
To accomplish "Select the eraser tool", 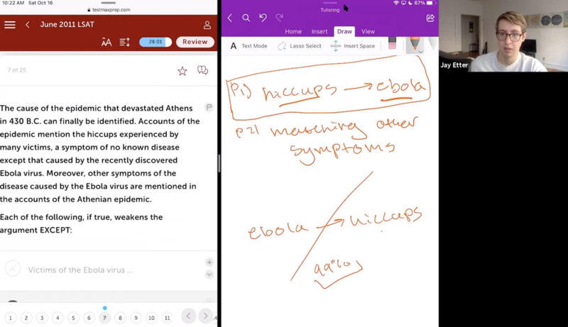I will (392, 45).
